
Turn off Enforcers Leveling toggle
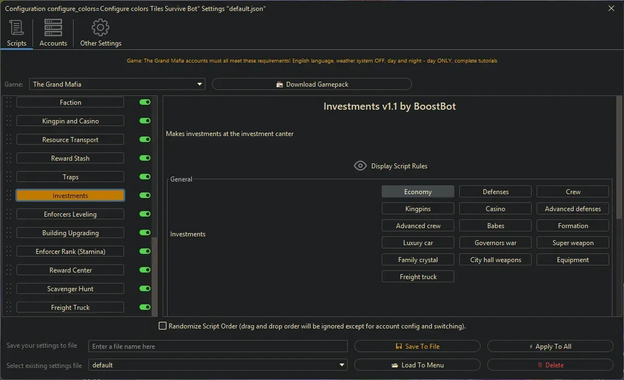[145, 214]
